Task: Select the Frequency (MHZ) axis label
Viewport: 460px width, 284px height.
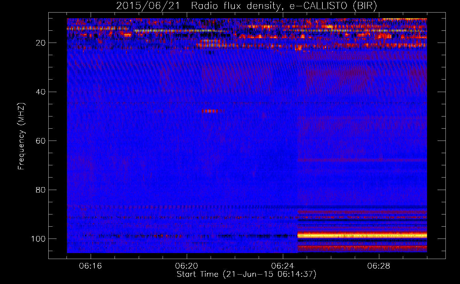Action: pos(21,136)
